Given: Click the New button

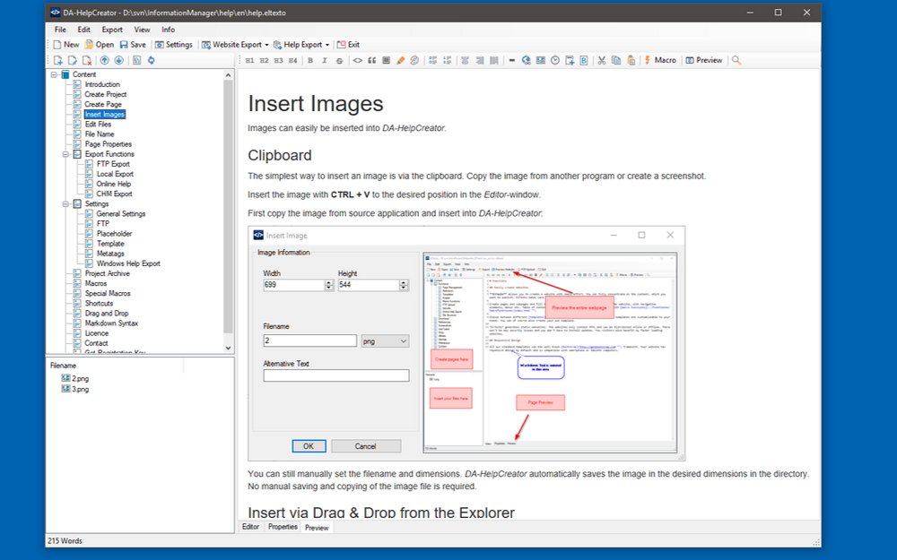Looking at the screenshot, I should click(x=65, y=45).
